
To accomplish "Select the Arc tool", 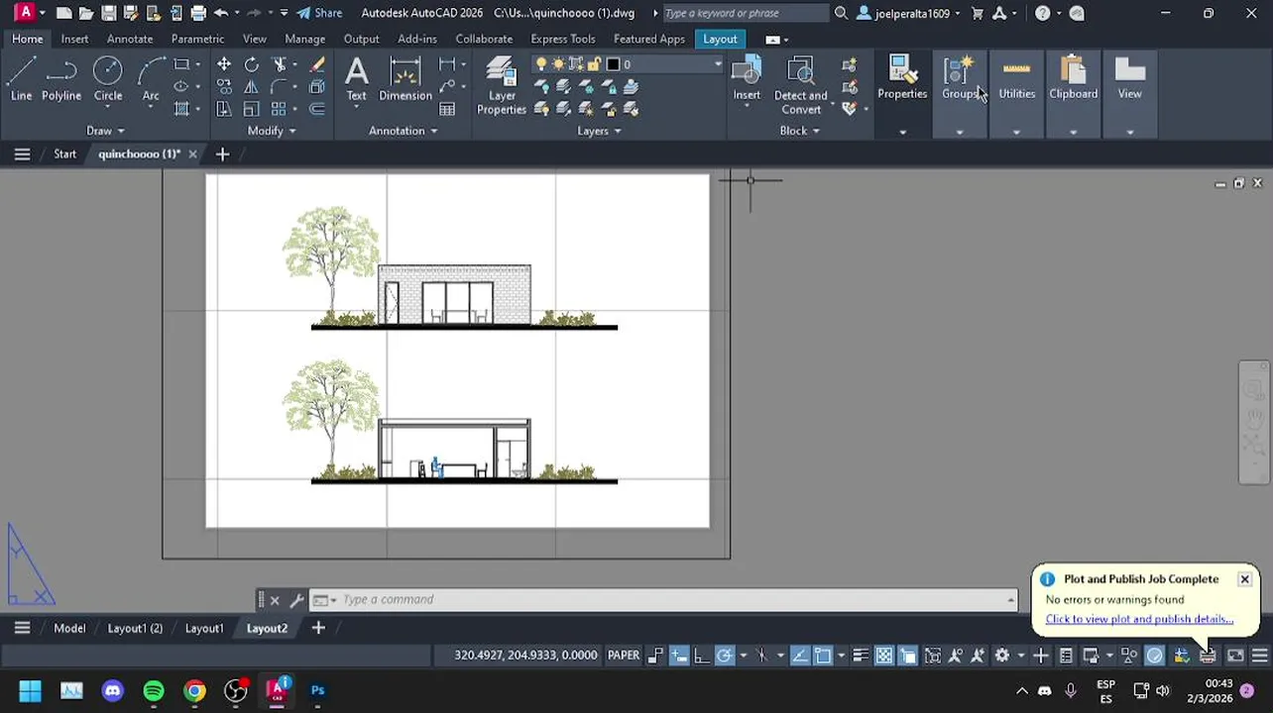I will pos(151,79).
